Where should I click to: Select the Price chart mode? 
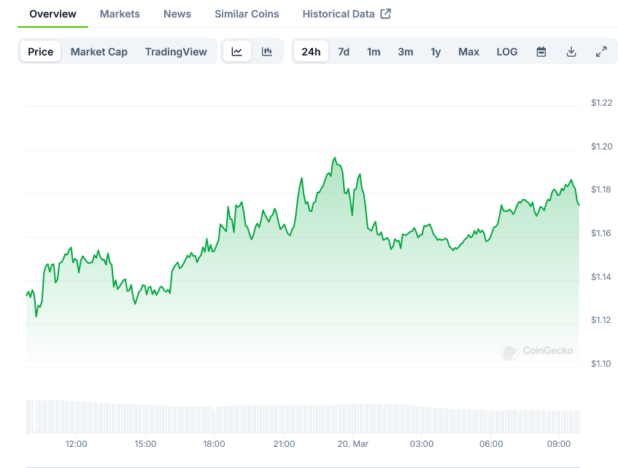point(41,52)
